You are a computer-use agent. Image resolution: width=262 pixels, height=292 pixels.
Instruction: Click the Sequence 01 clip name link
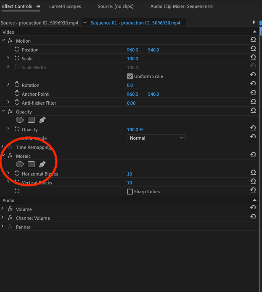point(135,23)
